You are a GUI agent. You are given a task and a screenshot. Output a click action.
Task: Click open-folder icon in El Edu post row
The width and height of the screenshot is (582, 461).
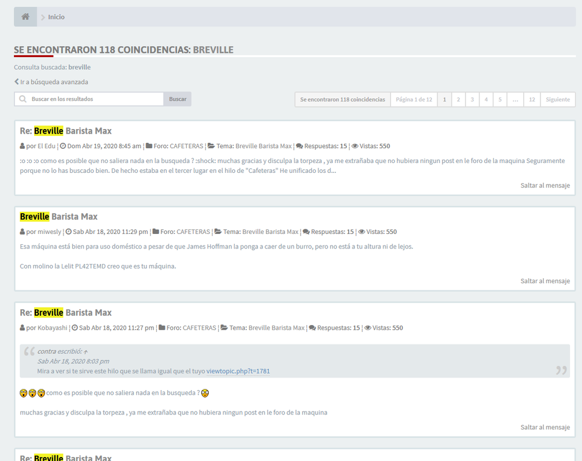click(x=211, y=146)
